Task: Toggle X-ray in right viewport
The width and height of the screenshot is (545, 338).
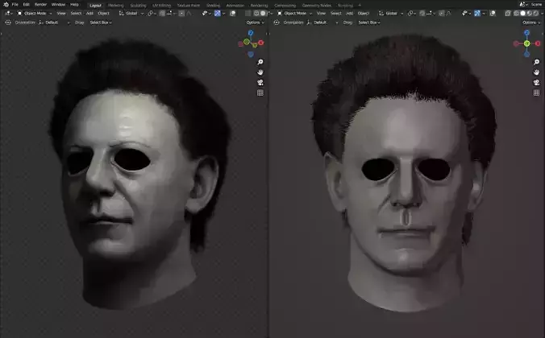Action: pyautogui.click(x=507, y=13)
